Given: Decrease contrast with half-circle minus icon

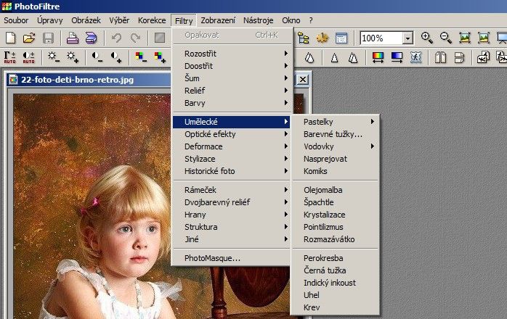Looking at the screenshot, I should coord(97,57).
